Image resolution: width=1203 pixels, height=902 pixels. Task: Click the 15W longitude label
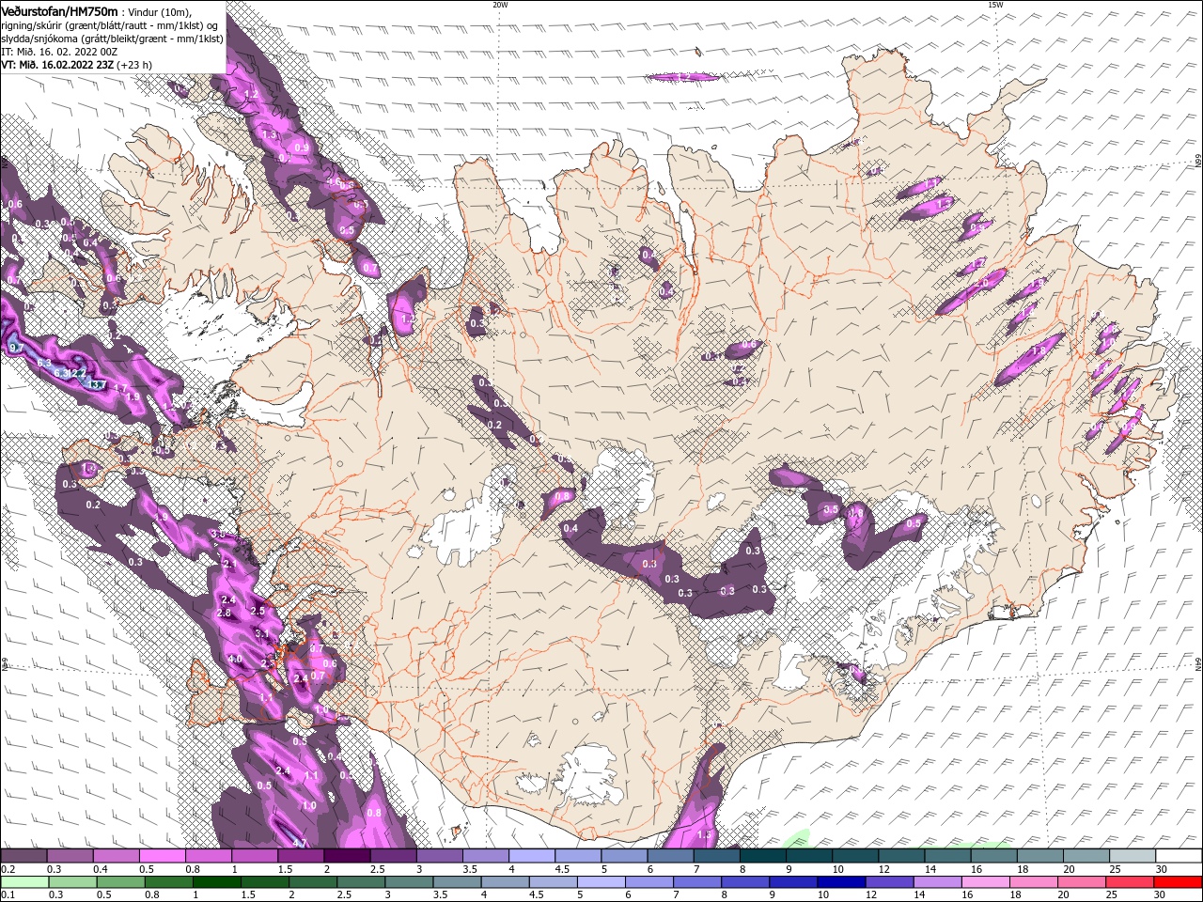tap(995, 5)
